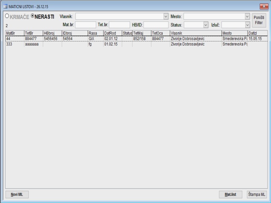Open the Status filter dropdown
This screenshot has width=271, height=203.
point(206,25)
